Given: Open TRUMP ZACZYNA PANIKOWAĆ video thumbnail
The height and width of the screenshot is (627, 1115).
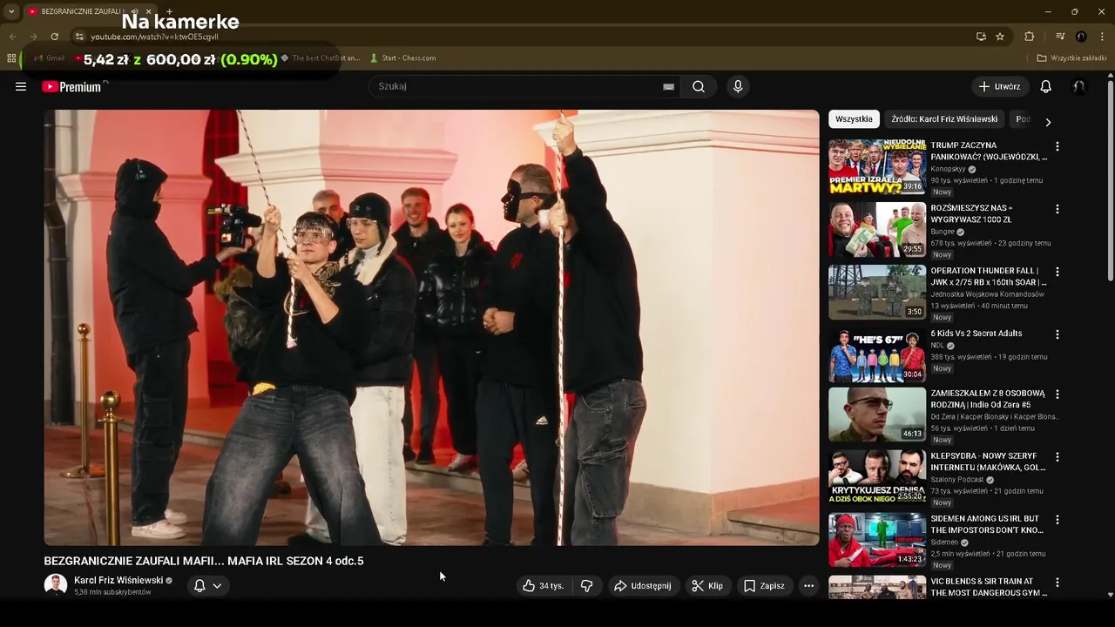Looking at the screenshot, I should (877, 166).
